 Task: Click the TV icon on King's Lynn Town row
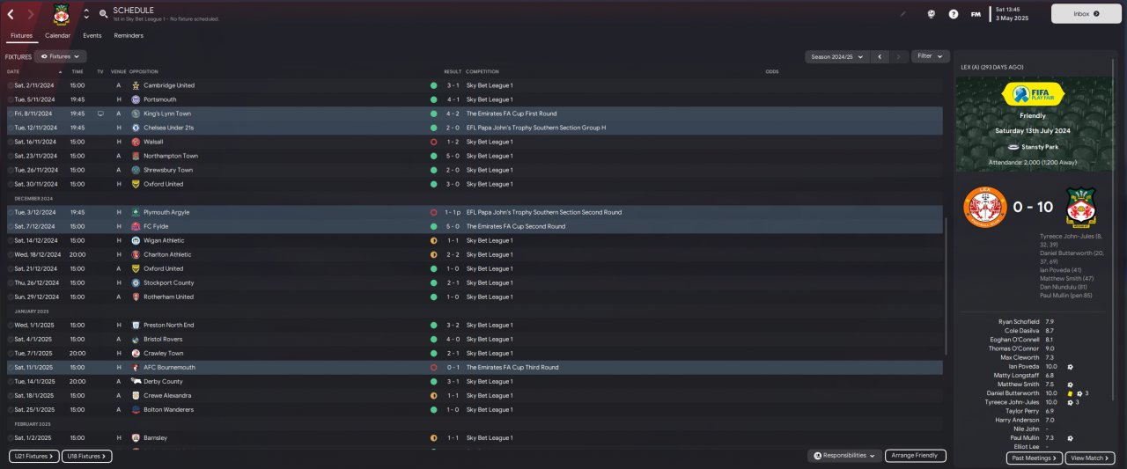click(x=100, y=114)
